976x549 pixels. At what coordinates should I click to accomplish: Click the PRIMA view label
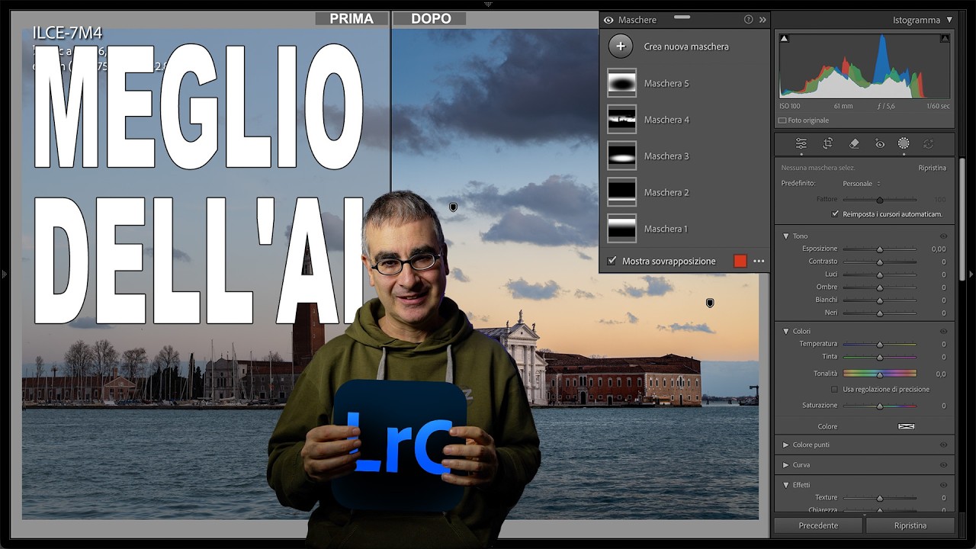click(352, 19)
